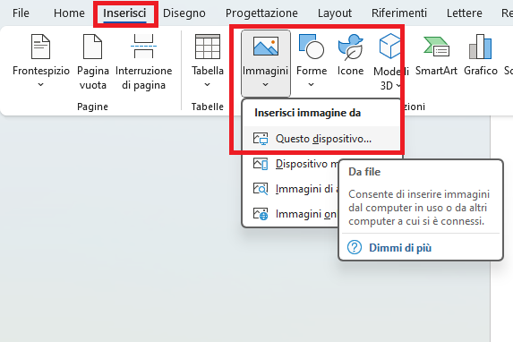The height and width of the screenshot is (342, 513).
Task: Click the Da file tooltip title
Action: 364,172
